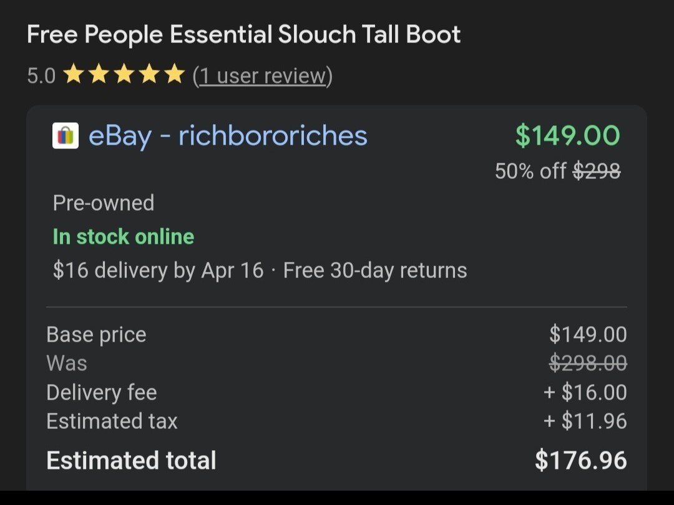Click the Was row label

67,363
